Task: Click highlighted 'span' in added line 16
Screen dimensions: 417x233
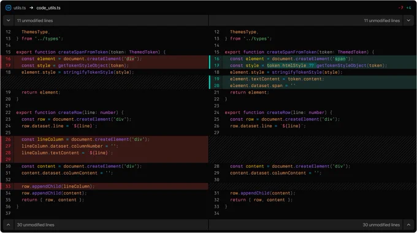Action: 340,59
